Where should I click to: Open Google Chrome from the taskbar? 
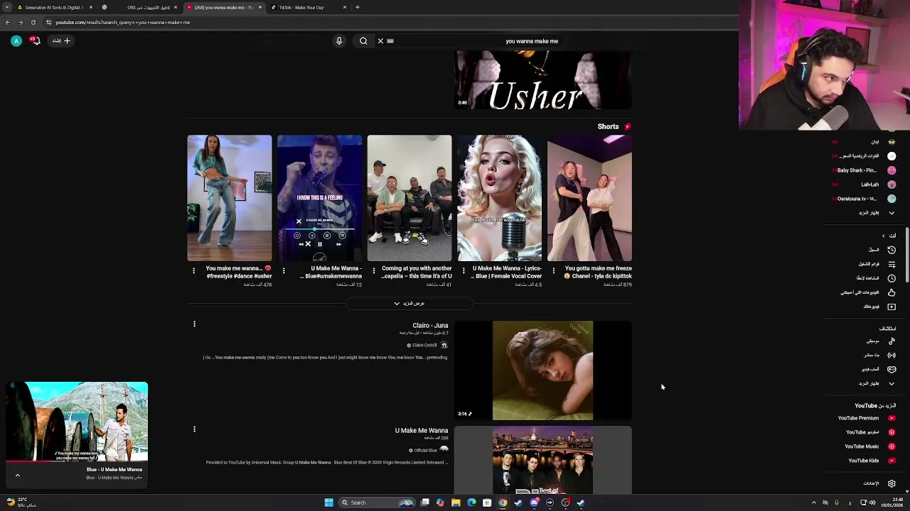[x=503, y=502]
